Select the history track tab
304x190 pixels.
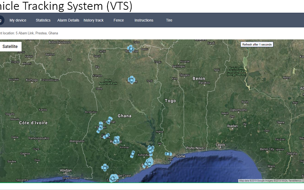[93, 20]
